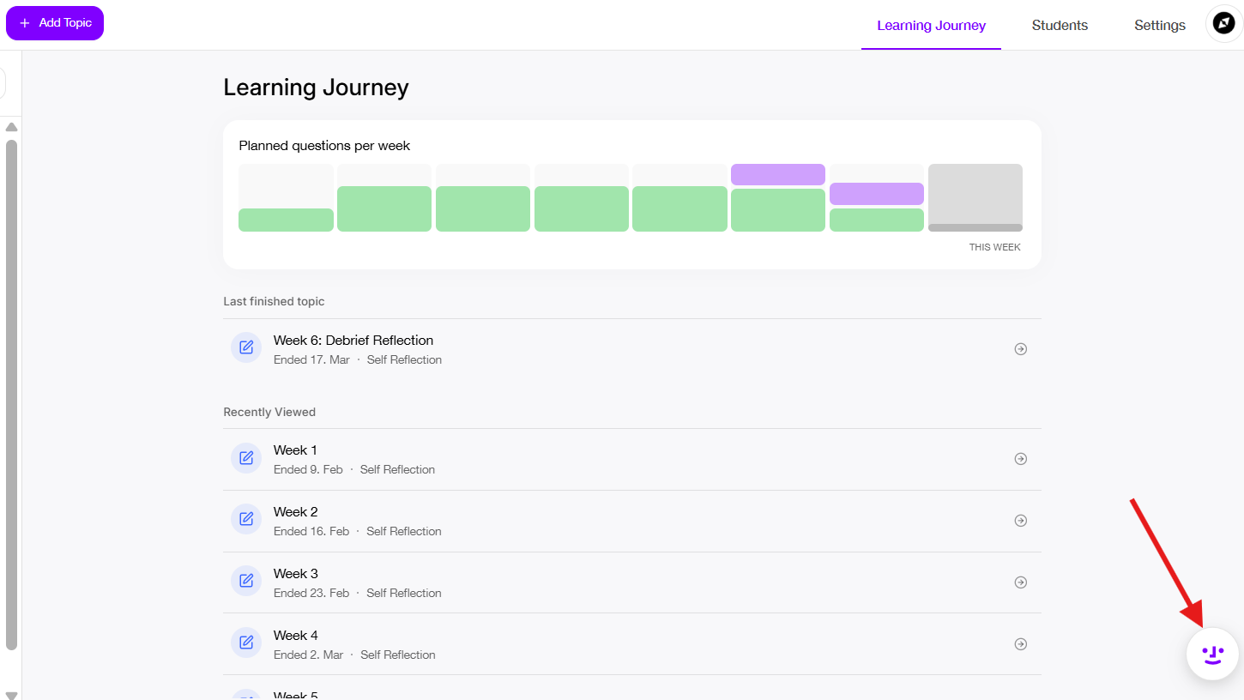1244x700 pixels.
Task: Click the circled arrow on Week 2 row
Action: click(x=1020, y=521)
